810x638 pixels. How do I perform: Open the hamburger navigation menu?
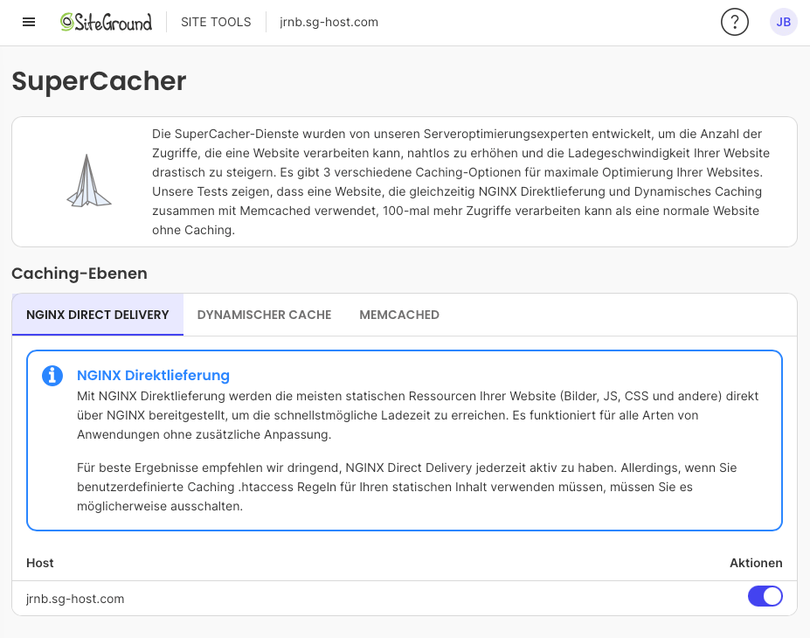[x=29, y=22]
